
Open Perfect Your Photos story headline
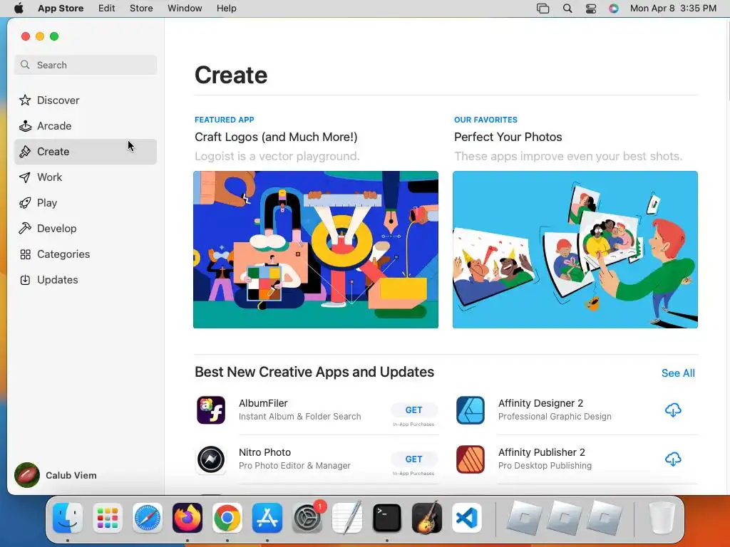coord(508,137)
